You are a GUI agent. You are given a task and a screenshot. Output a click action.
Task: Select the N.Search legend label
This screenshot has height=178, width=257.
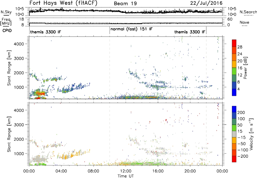248,12
